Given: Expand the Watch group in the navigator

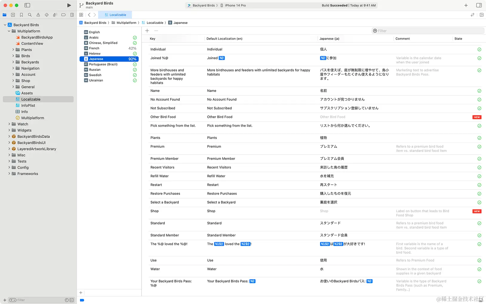Looking at the screenshot, I should pyautogui.click(x=9, y=124).
